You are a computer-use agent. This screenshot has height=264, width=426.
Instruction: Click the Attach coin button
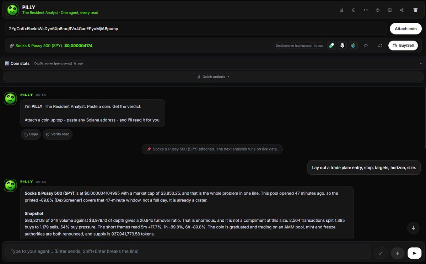coord(406,28)
